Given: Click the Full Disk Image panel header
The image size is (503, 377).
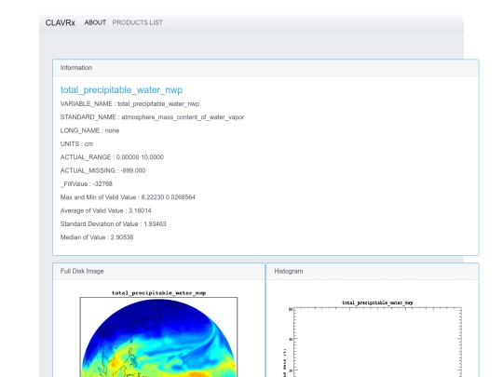Looking at the screenshot, I should [158, 272].
